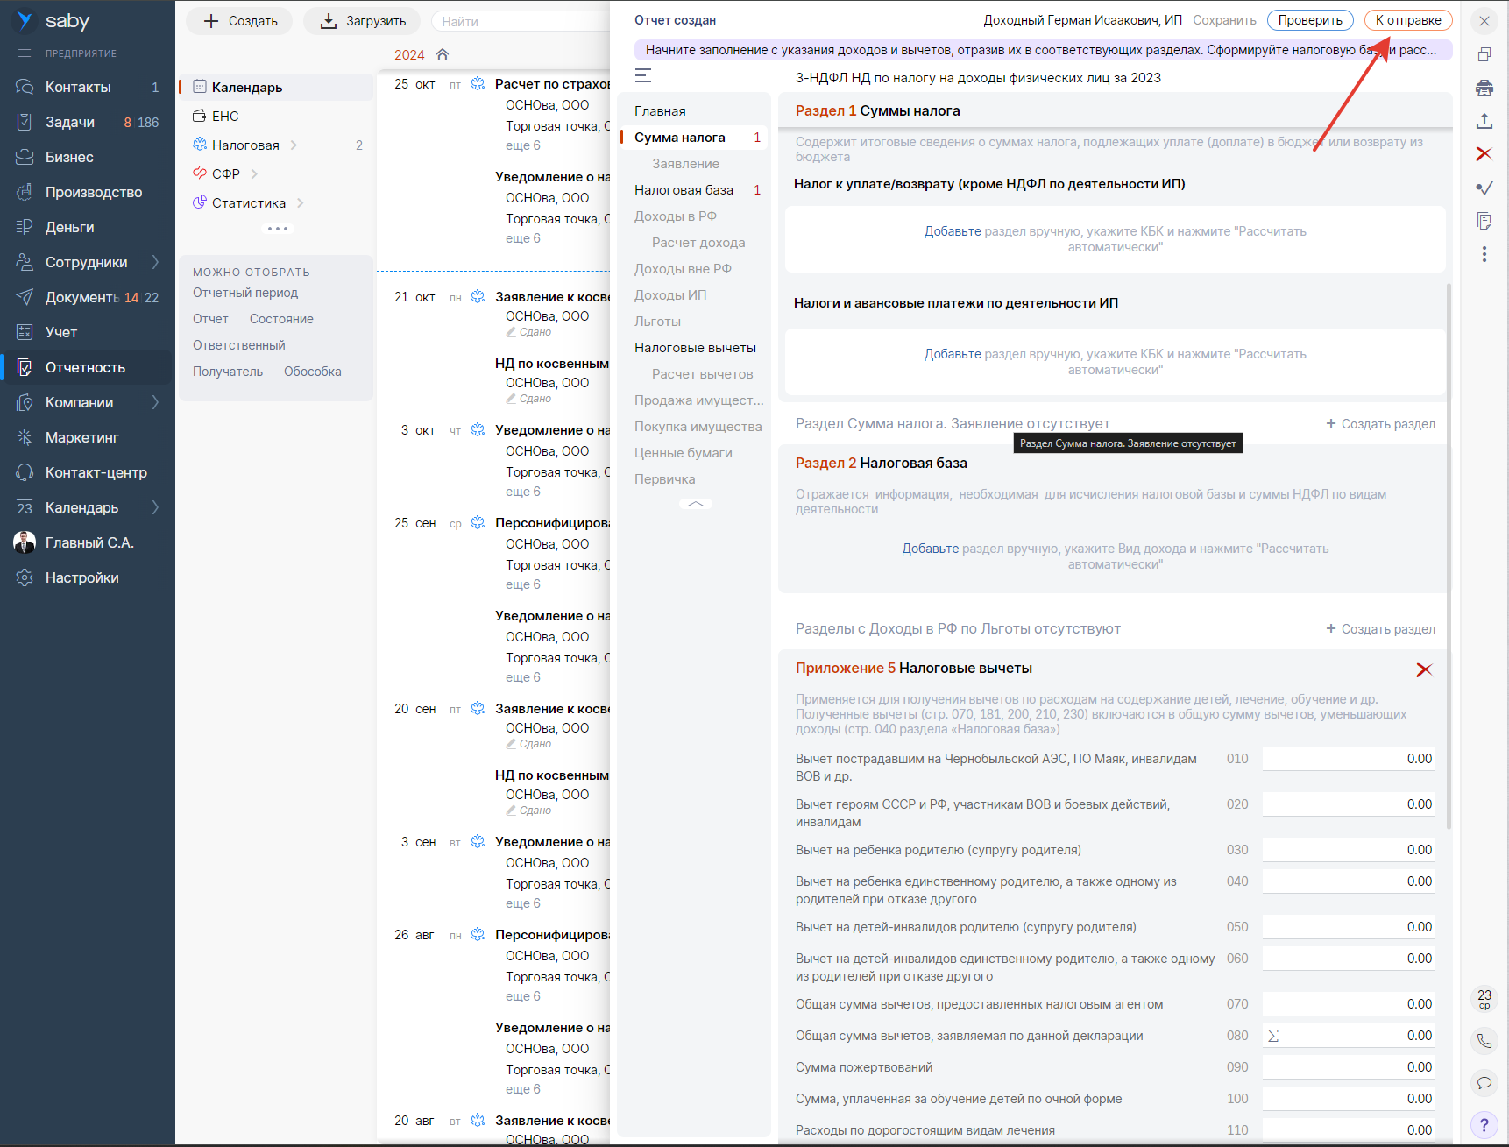Expand the Налоговая list chevron
This screenshot has height=1147, width=1509.
point(294,145)
